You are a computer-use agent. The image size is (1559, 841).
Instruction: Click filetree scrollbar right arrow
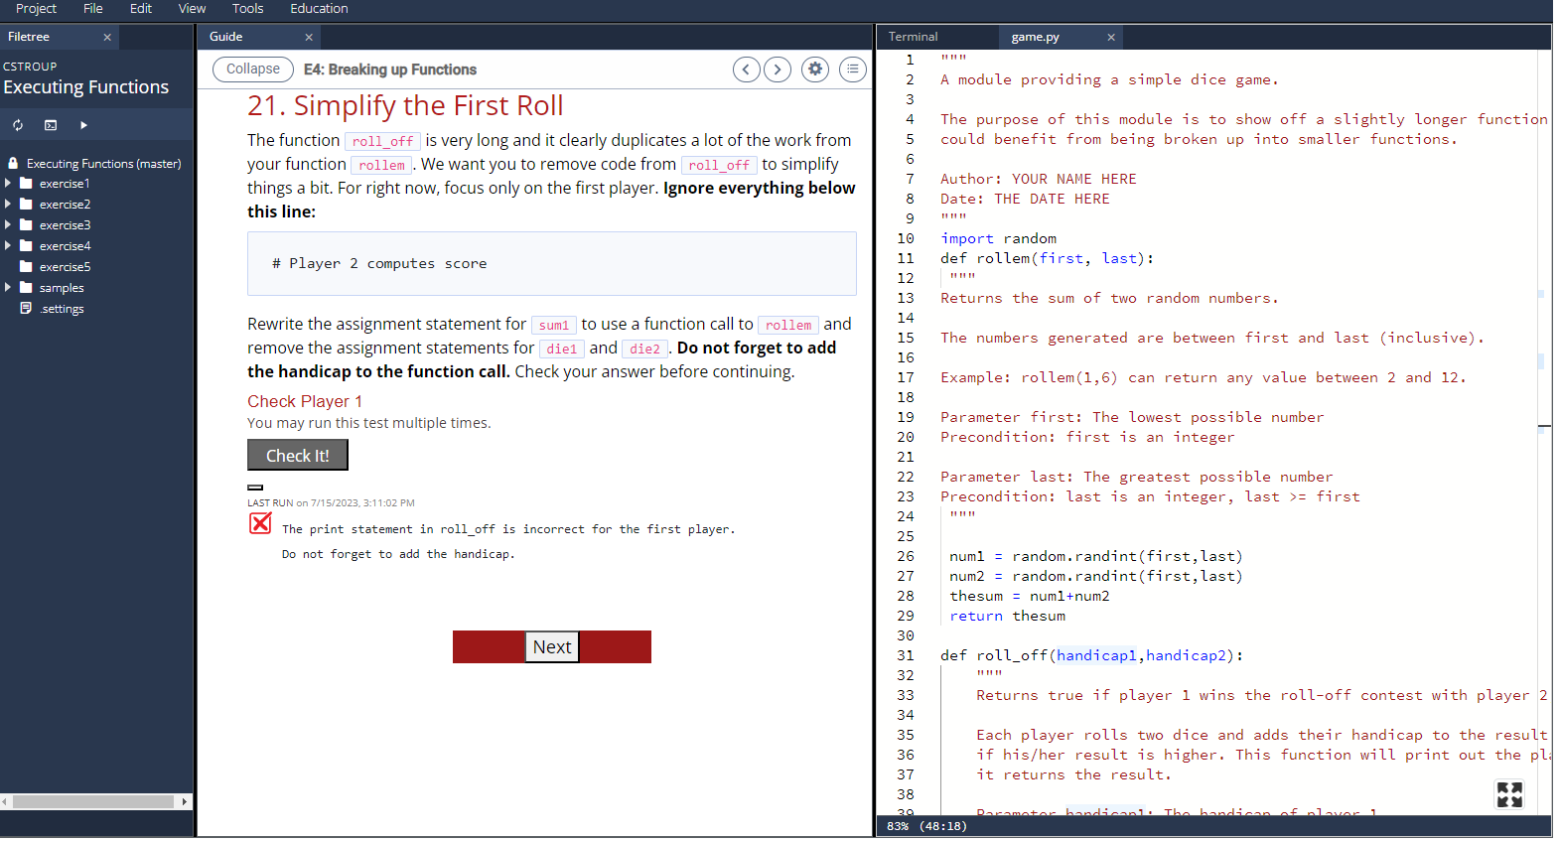185,802
